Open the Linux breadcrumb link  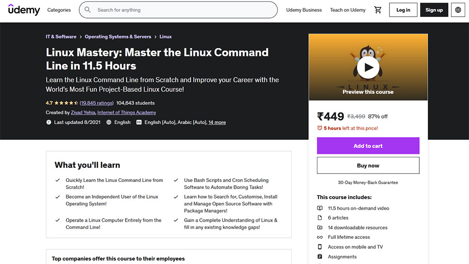(x=165, y=36)
